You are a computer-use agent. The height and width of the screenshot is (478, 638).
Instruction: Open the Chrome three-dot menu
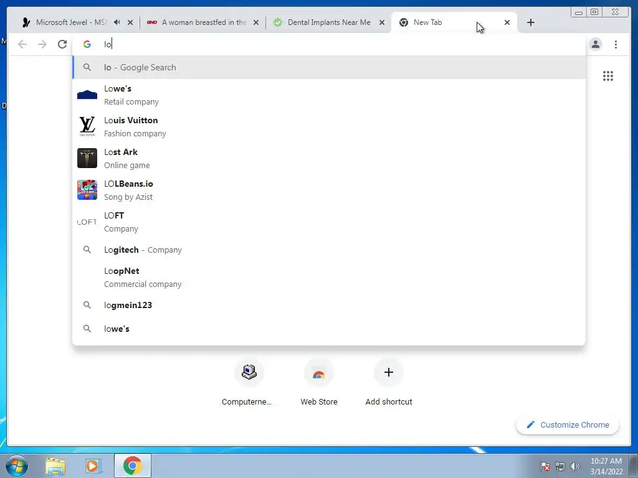616,44
